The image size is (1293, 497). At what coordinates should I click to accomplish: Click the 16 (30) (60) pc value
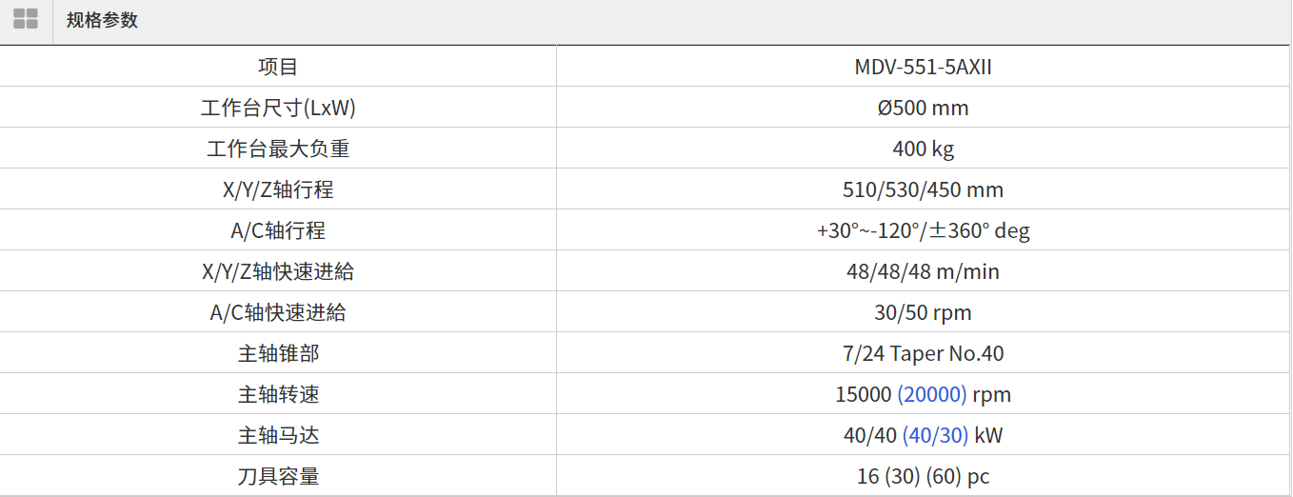tap(923, 476)
